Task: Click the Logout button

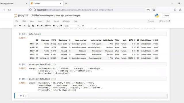Action: click(x=166, y=16)
